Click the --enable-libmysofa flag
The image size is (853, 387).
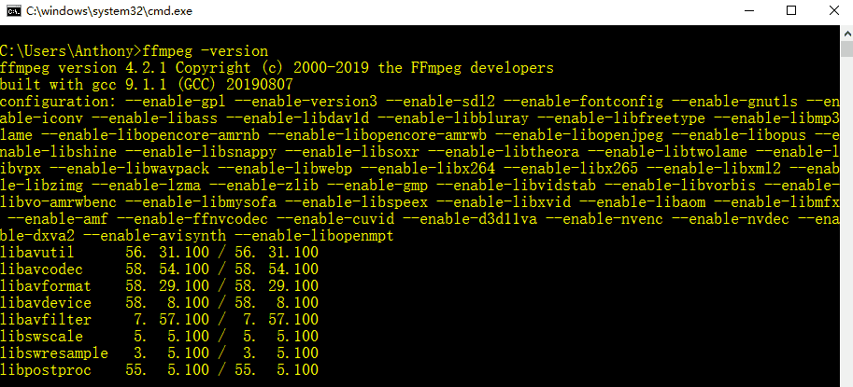[x=201, y=202]
